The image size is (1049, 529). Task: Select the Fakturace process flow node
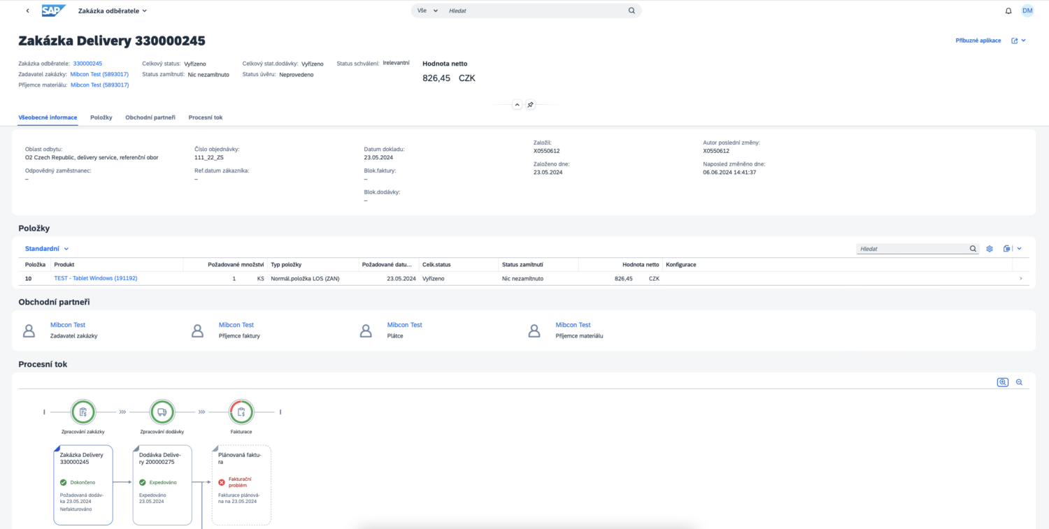click(x=241, y=412)
